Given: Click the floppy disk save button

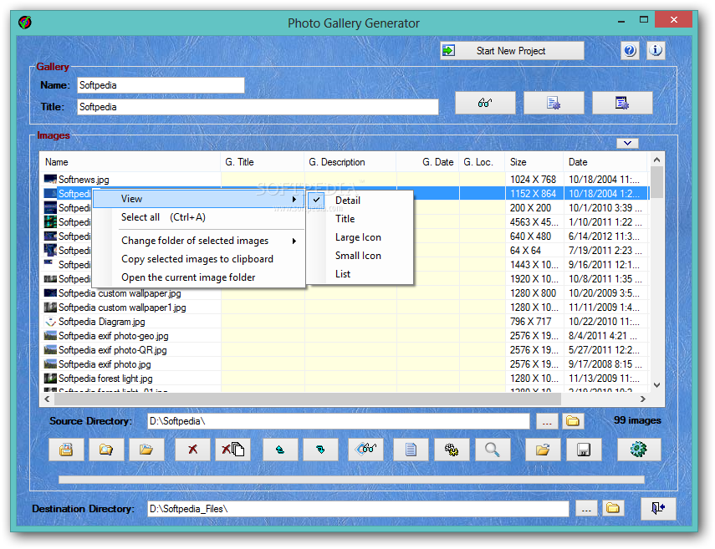Looking at the screenshot, I should click(x=584, y=450).
